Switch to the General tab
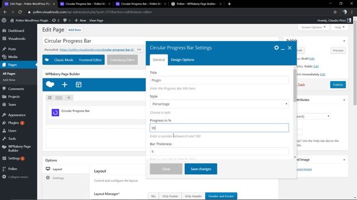Image resolution: width=357 pixels, height=200 pixels. [158, 59]
